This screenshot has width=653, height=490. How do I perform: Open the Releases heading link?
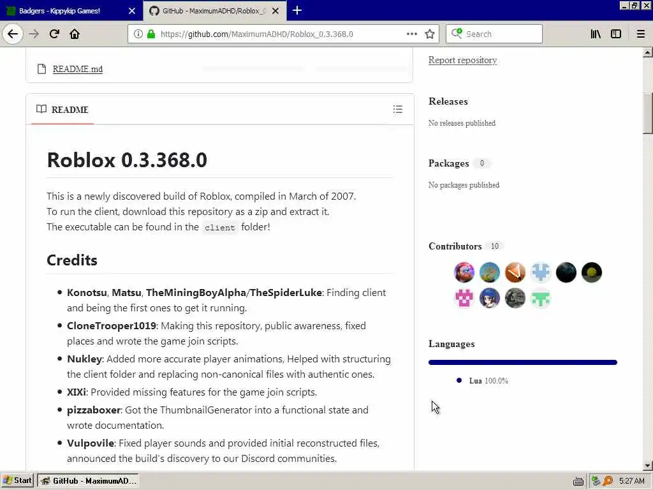point(448,101)
